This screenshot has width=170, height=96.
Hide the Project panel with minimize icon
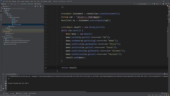43,6
